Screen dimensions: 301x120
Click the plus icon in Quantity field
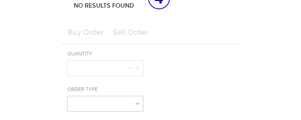pos(137,68)
